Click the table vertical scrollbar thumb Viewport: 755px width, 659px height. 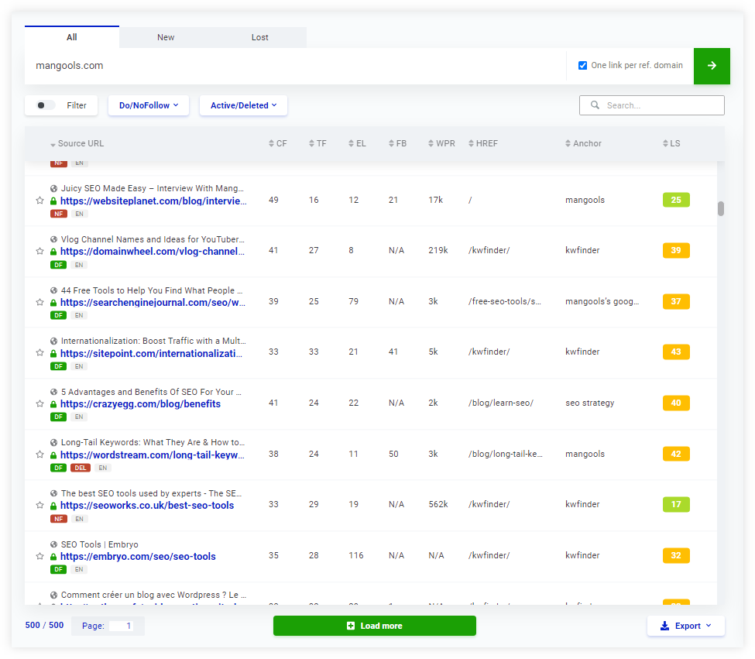(x=721, y=209)
